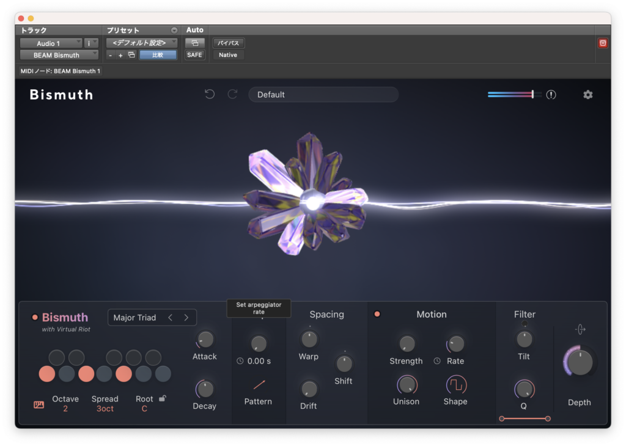Image resolution: width=626 pixels, height=446 pixels.
Task: Undo the last change in Bismuth
Action: [x=210, y=94]
